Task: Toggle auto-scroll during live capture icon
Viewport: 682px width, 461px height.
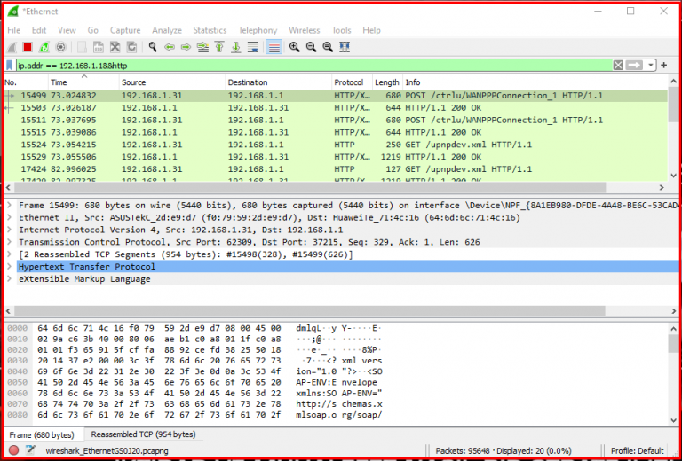Action: [252, 47]
